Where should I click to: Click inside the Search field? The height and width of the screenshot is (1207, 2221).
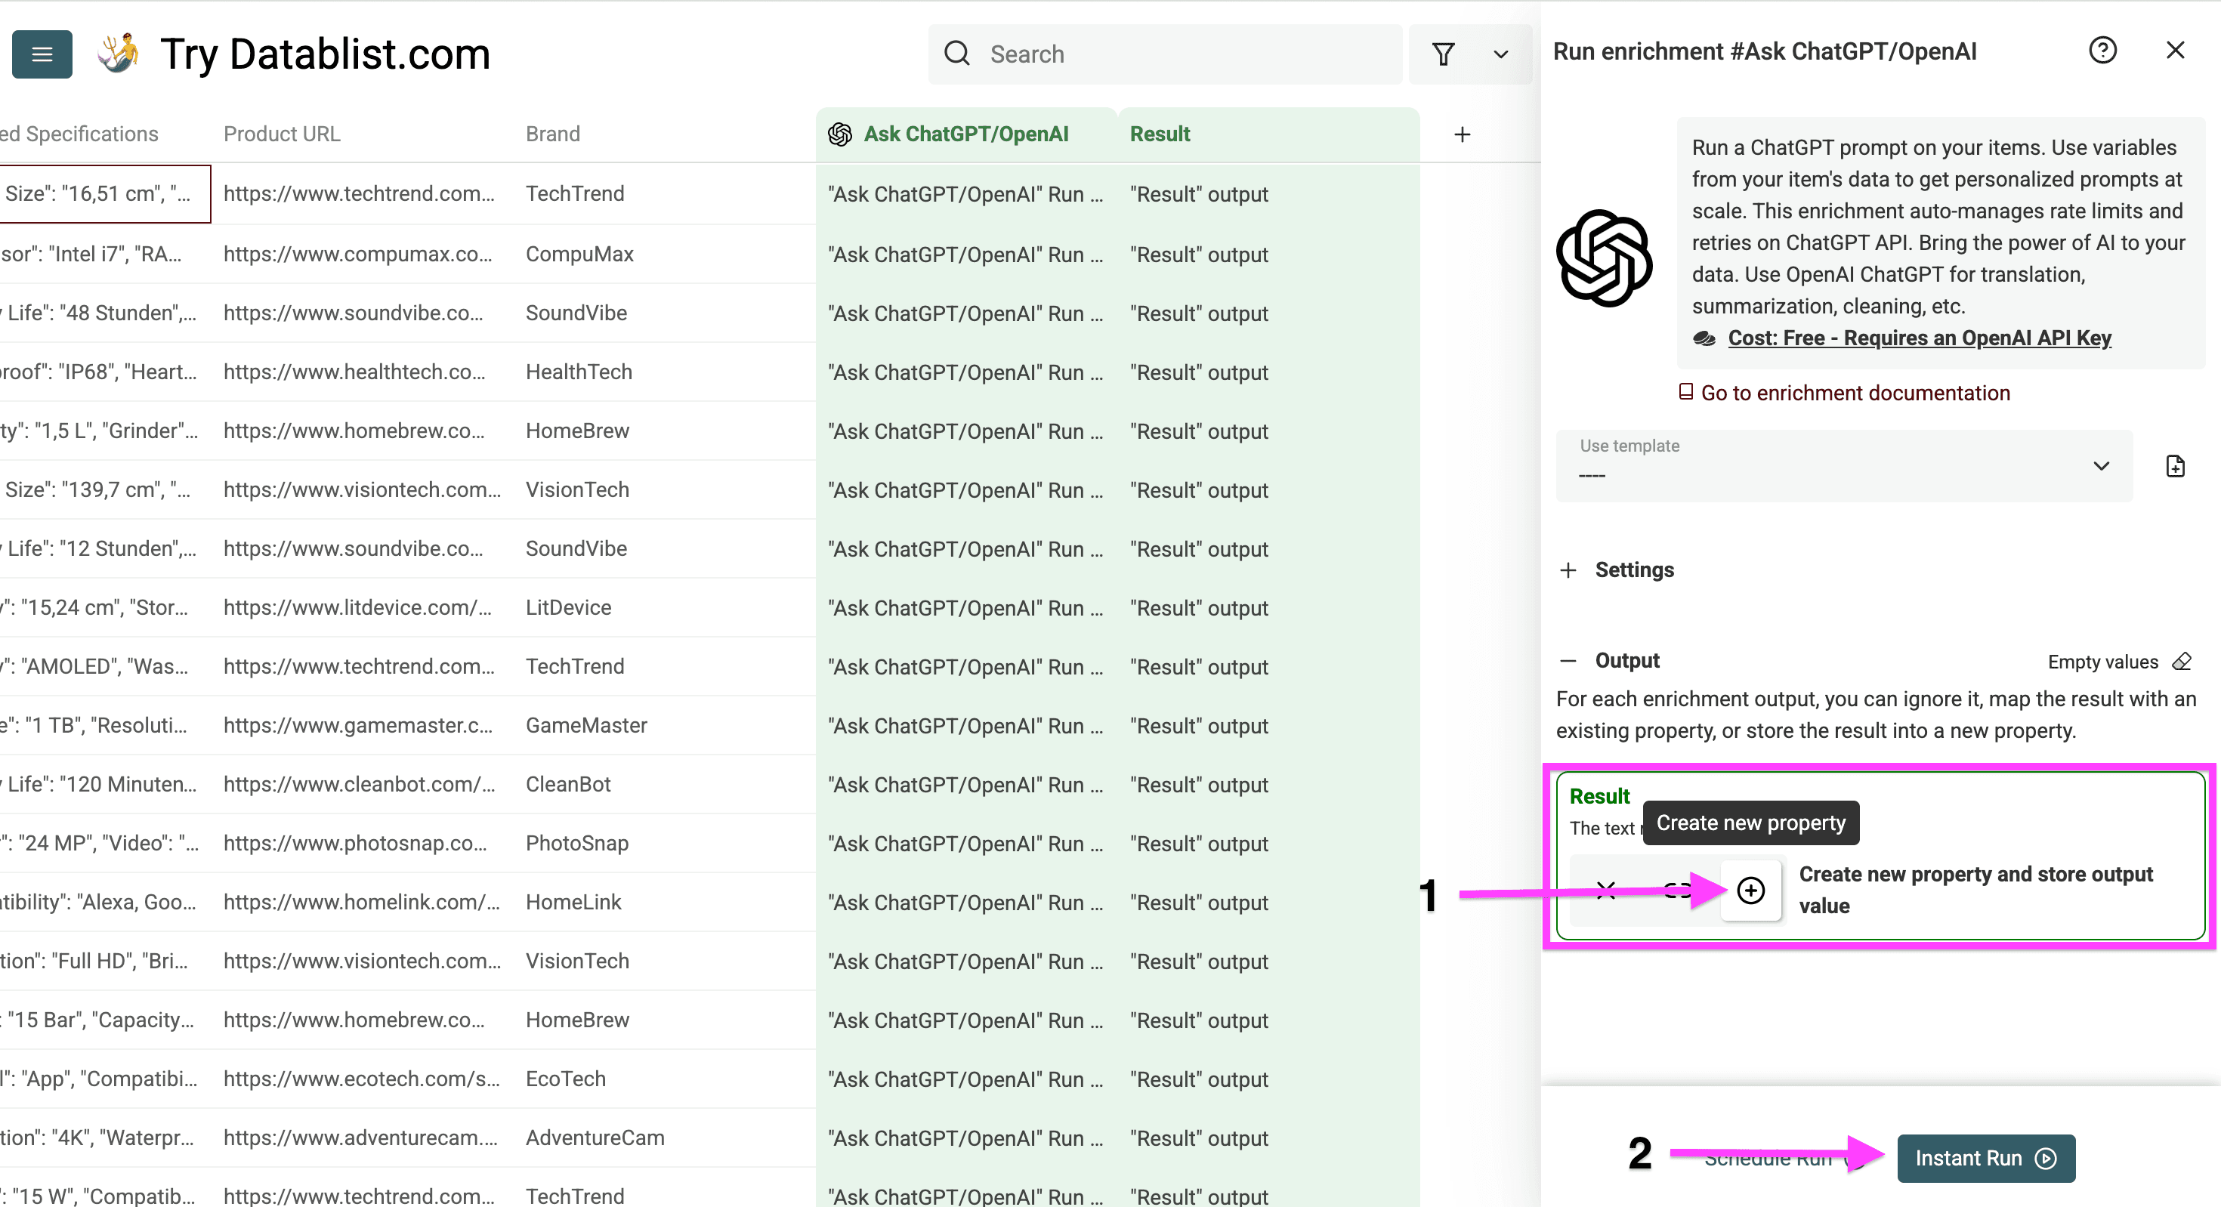1164,54
